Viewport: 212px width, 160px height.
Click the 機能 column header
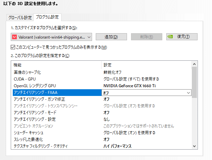coord(17,65)
